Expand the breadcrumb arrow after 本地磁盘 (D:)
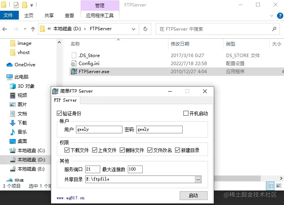This screenshot has width=284, height=205. click(x=85, y=29)
